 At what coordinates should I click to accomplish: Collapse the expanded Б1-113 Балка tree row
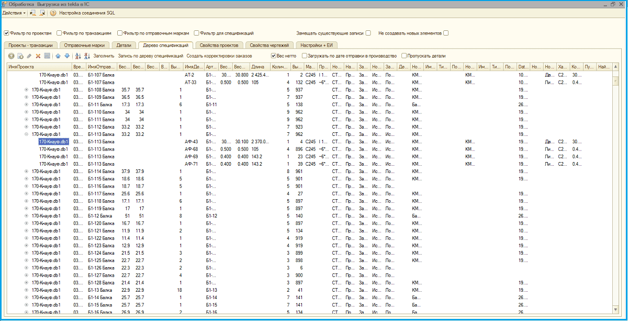26,134
